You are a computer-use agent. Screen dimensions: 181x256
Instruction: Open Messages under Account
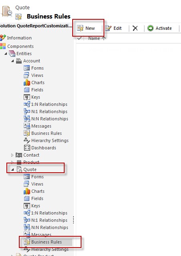37,126
